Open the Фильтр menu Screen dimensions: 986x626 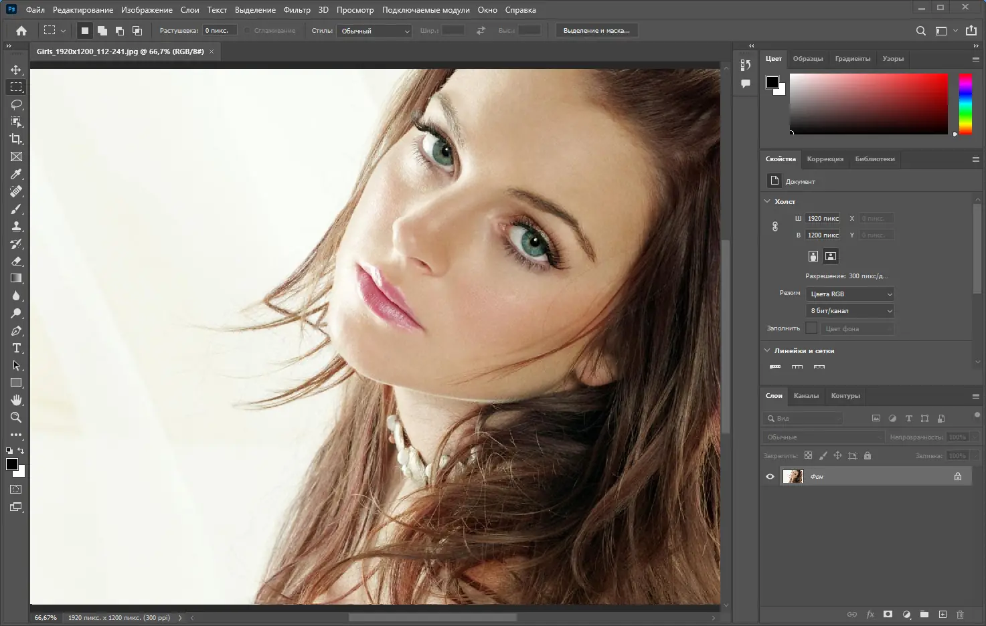[x=297, y=9]
